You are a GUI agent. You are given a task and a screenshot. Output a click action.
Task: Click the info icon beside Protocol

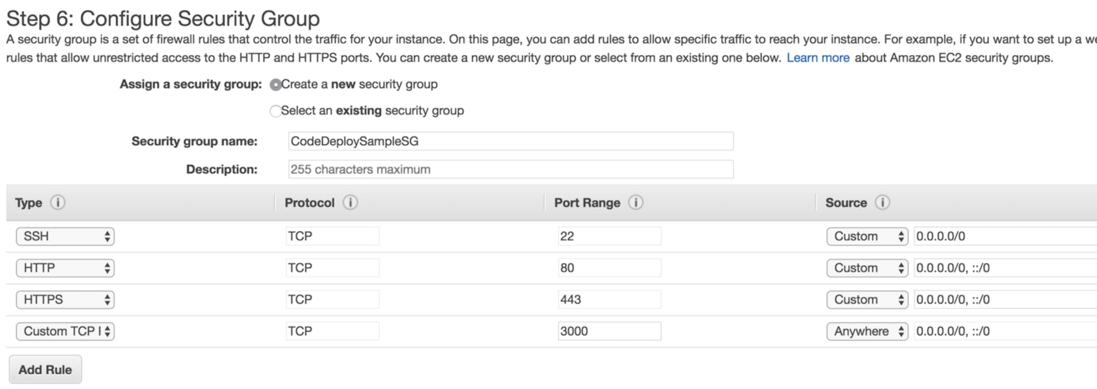point(350,202)
